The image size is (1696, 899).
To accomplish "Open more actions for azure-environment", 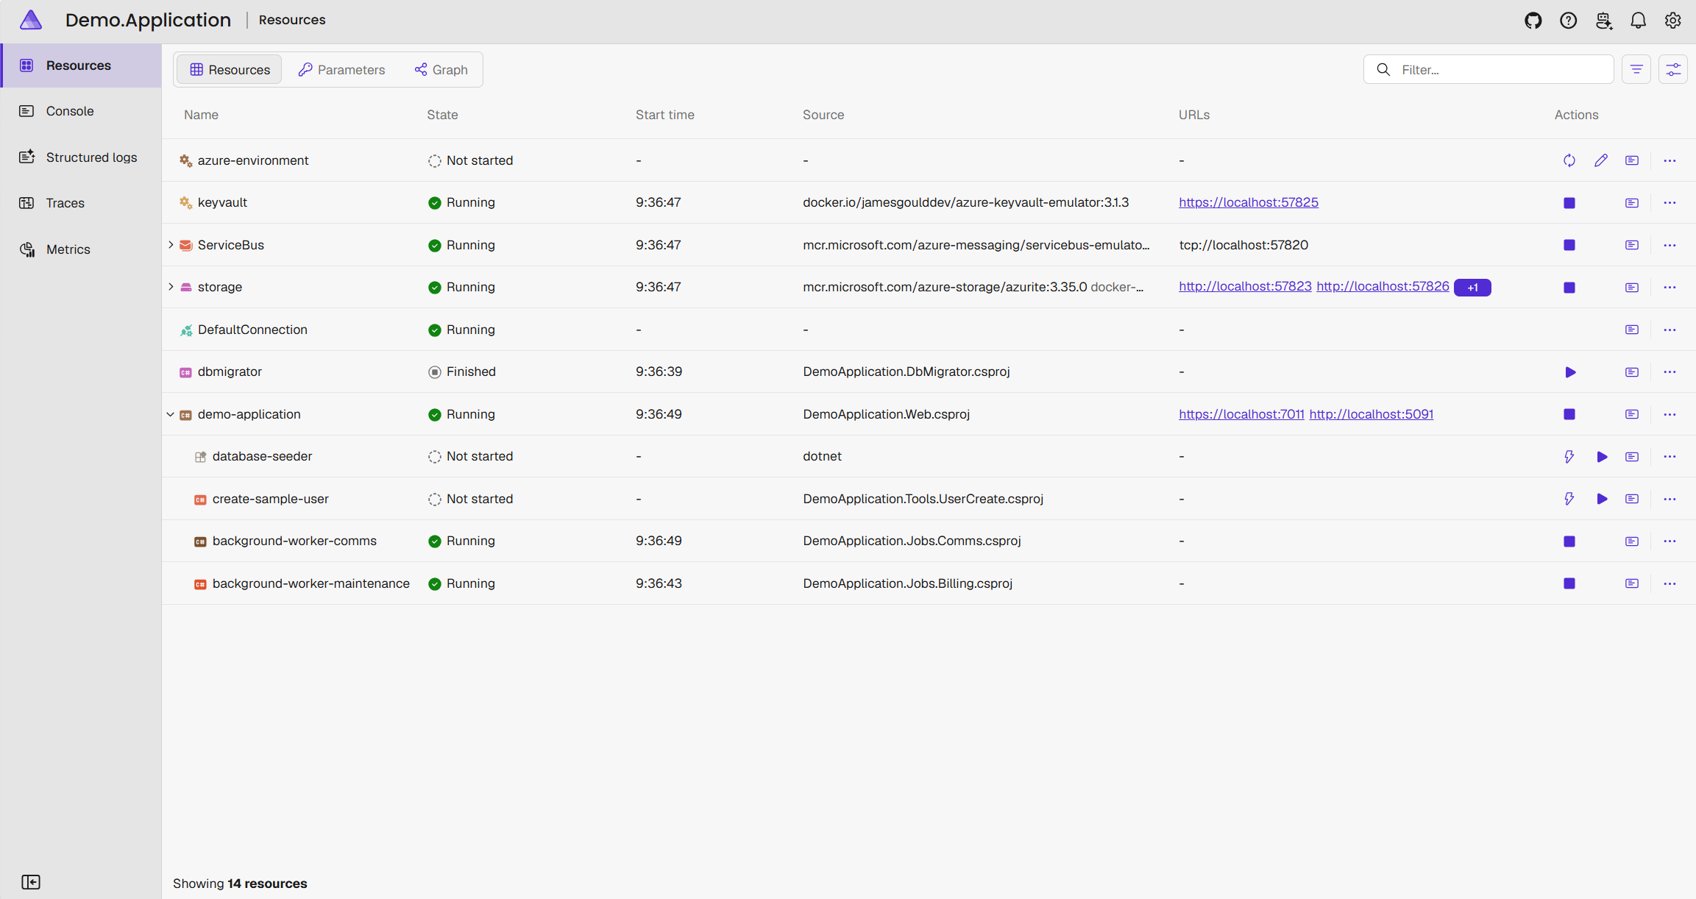I will point(1670,160).
